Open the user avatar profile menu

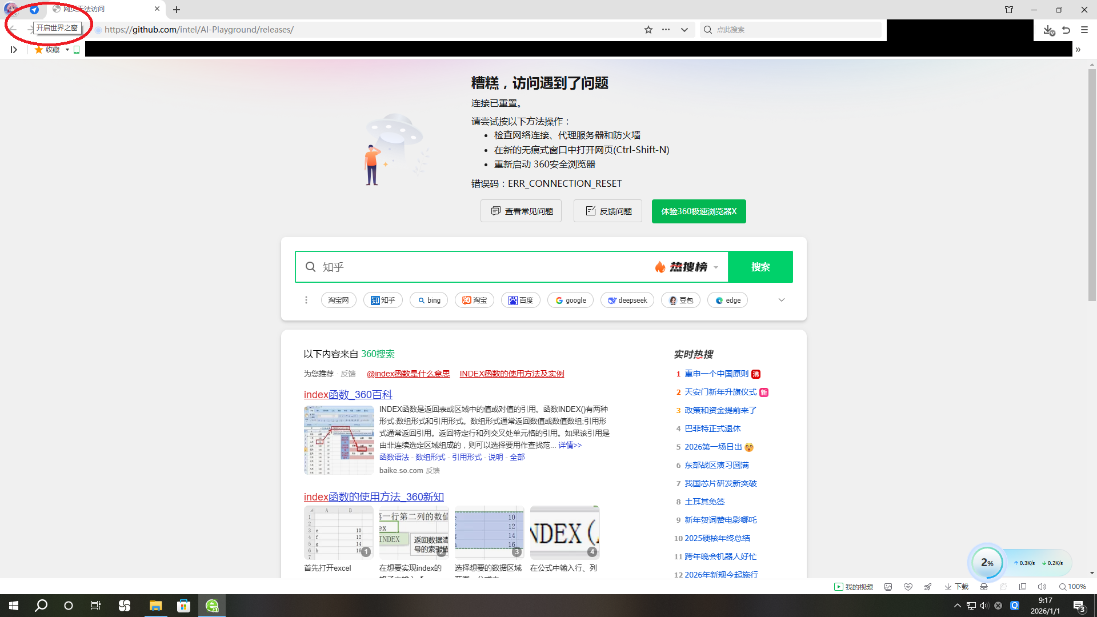click(11, 9)
